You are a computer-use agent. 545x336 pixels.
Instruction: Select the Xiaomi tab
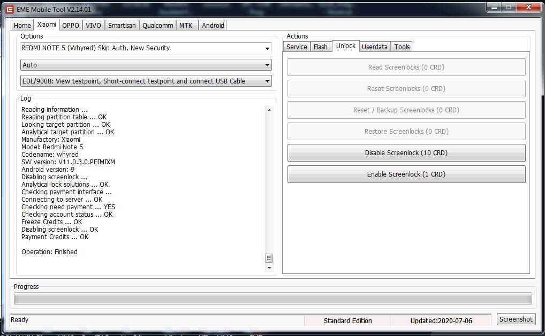47,25
